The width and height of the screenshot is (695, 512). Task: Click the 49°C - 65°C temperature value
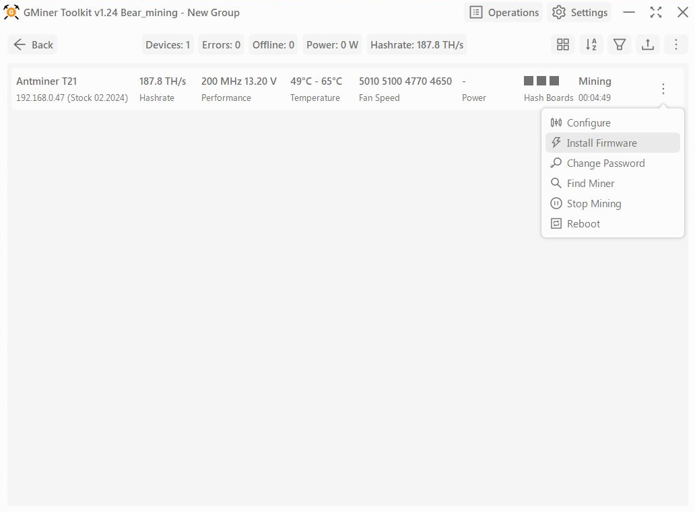tap(316, 81)
